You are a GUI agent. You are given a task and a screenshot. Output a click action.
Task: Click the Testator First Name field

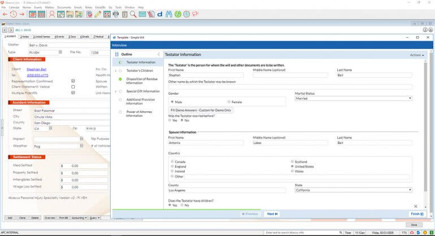tap(206, 75)
